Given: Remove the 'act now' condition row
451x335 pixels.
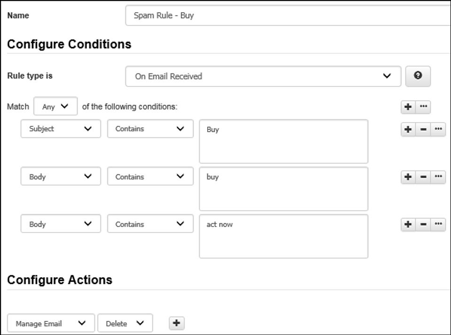Looking at the screenshot, I should point(423,224).
